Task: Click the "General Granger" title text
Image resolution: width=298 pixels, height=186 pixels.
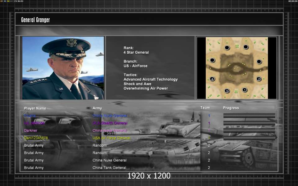Action: [35, 20]
